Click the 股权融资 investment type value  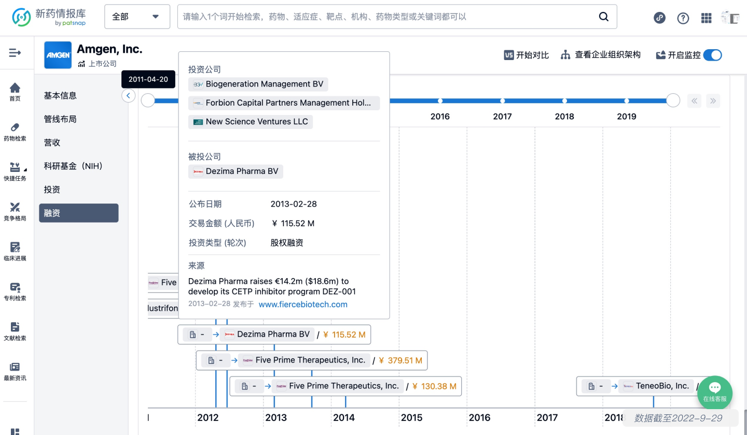(287, 243)
